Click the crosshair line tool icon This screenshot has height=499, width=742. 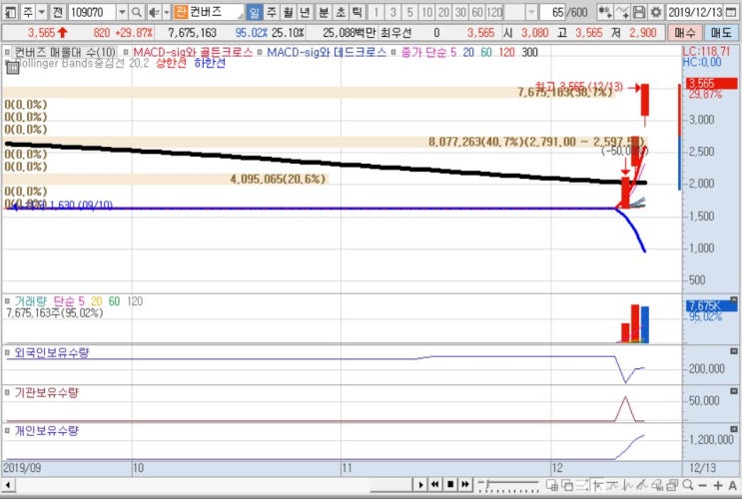tap(597, 485)
